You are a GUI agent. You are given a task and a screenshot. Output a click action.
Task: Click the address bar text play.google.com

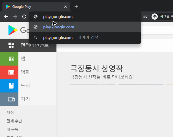click(x=58, y=17)
